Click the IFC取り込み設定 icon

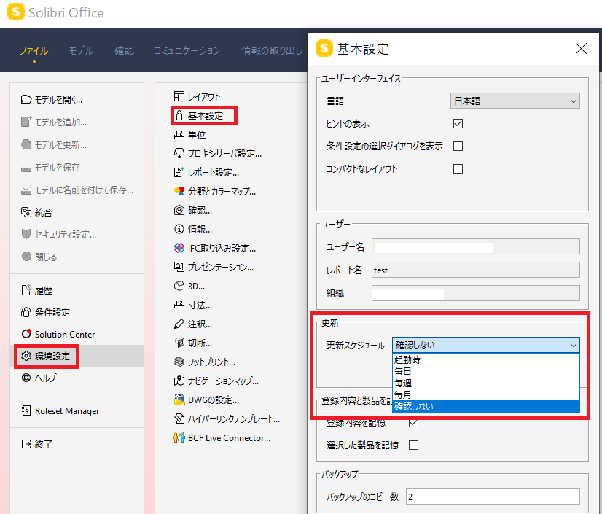[179, 248]
